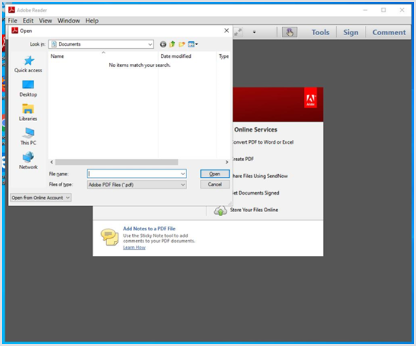416x346 pixels.
Task: Select the Hand tool in toolbar
Action: [x=290, y=32]
